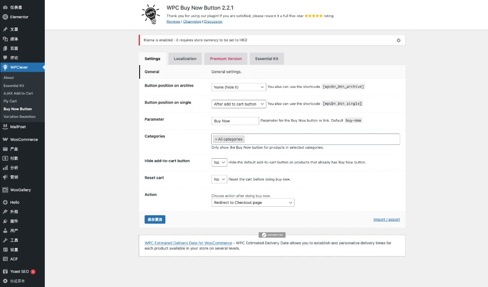This screenshot has height=287, width=488.
Task: Open the WooGallery sidebar icon
Action: 5,190
